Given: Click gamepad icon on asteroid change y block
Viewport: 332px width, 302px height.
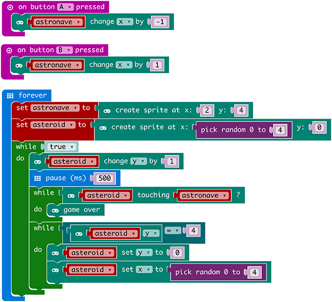Looking at the screenshot, I should pyautogui.click(x=38, y=161).
